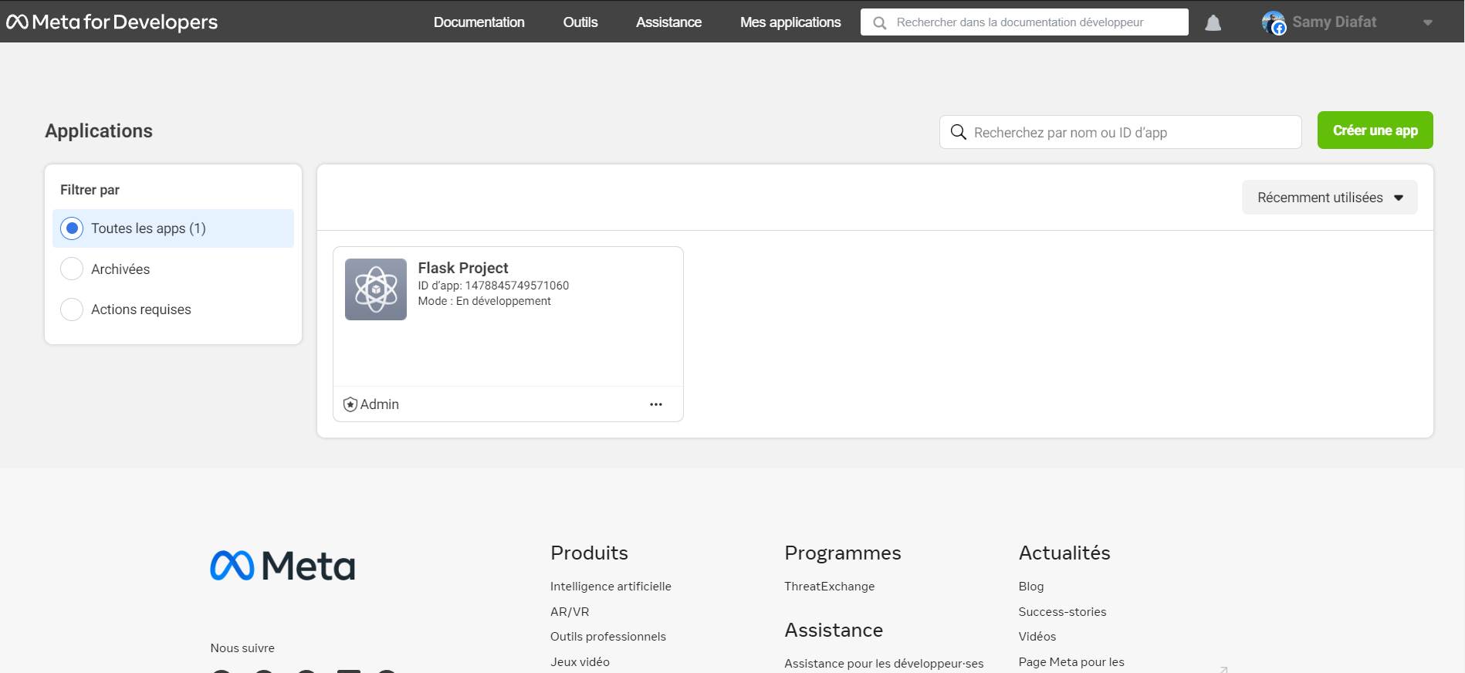This screenshot has width=1465, height=673.
Task: Click the documentation search magnifier icon
Action: (879, 23)
